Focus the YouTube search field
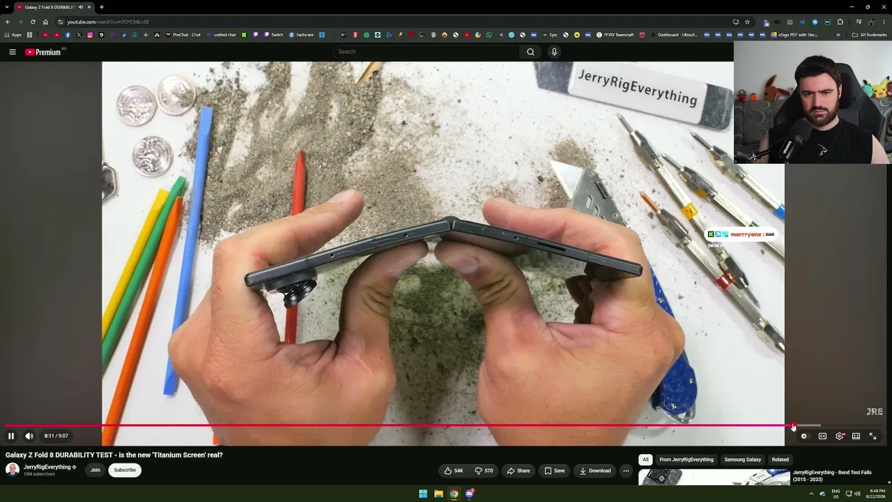This screenshot has height=502, width=892. (426, 52)
